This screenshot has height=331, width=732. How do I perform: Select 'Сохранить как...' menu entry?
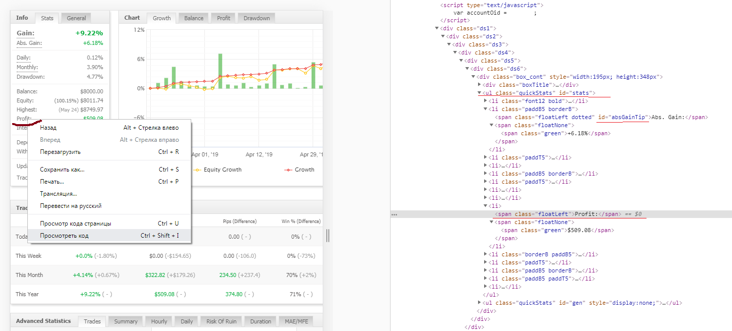coord(109,170)
